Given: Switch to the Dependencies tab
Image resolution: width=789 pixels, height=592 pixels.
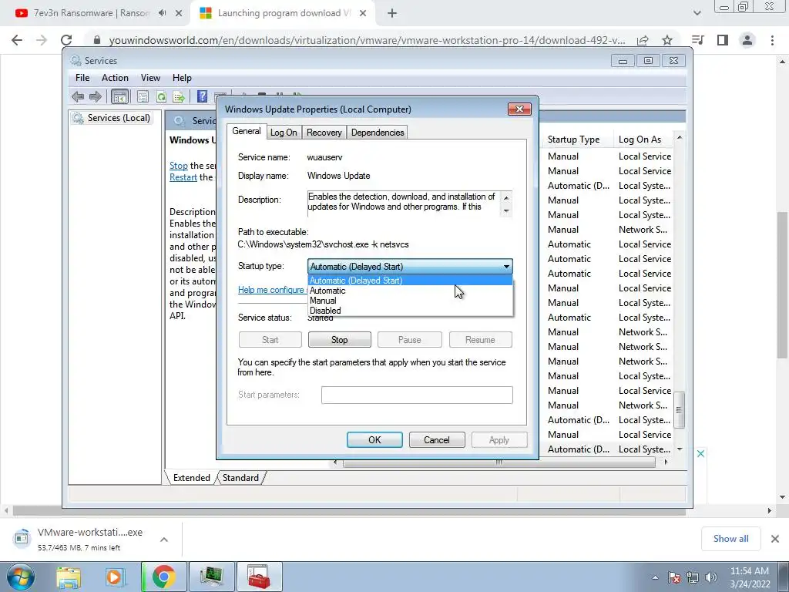Looking at the screenshot, I should coord(378,133).
